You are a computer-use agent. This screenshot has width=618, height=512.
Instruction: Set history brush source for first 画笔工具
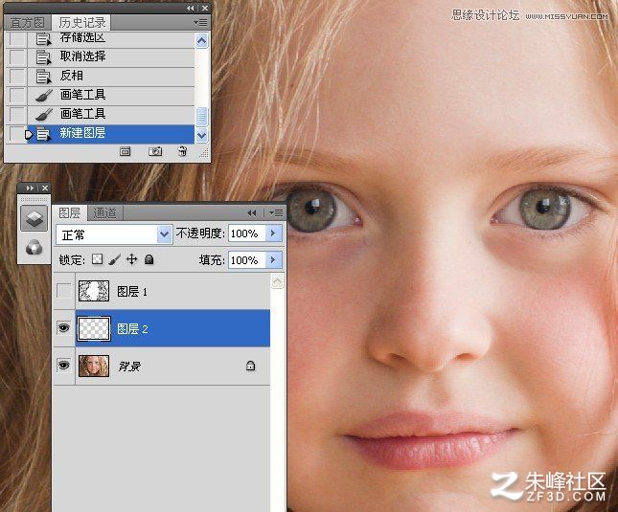(x=17, y=96)
